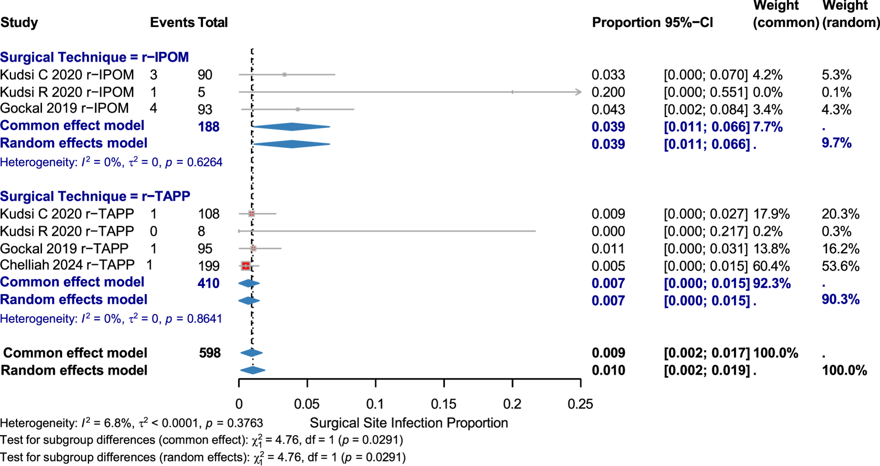Click the Surgical Technique = r-IPOM subgroup heading
Image resolution: width=880 pixels, height=466 pixels.
[94, 57]
